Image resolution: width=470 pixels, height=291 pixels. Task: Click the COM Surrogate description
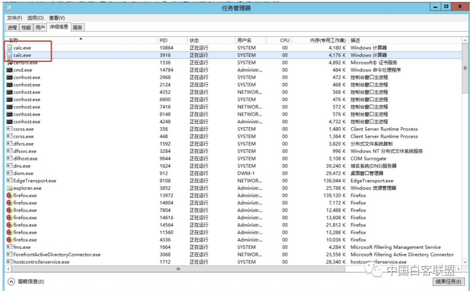(369, 159)
